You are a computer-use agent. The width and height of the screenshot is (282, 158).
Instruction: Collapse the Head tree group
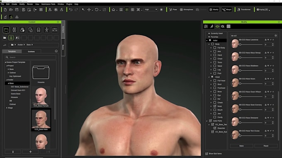click(209, 77)
